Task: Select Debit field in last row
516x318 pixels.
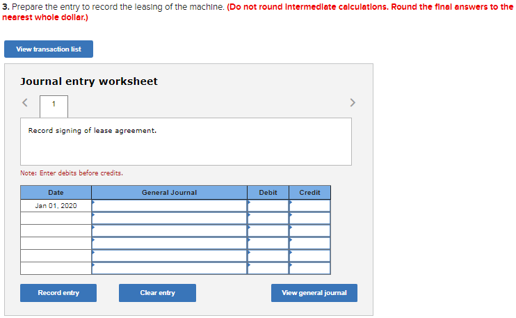Action: 268,269
